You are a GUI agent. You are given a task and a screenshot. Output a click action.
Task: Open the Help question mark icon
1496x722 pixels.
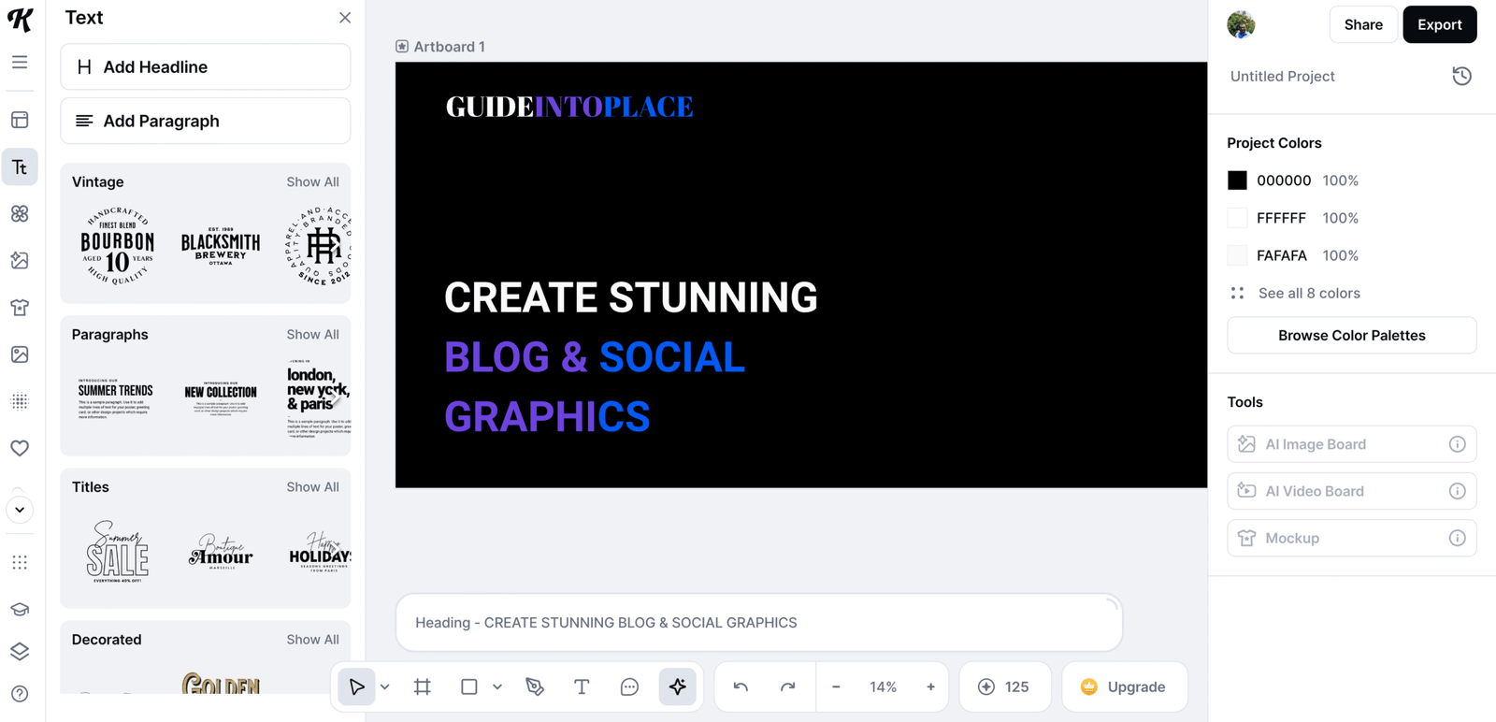[20, 694]
